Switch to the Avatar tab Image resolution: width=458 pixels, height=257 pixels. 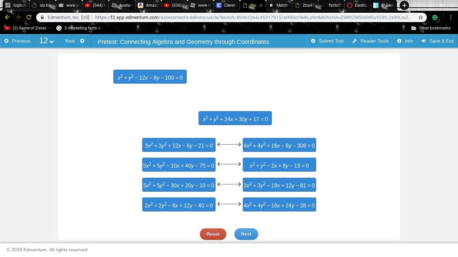click(x=121, y=5)
